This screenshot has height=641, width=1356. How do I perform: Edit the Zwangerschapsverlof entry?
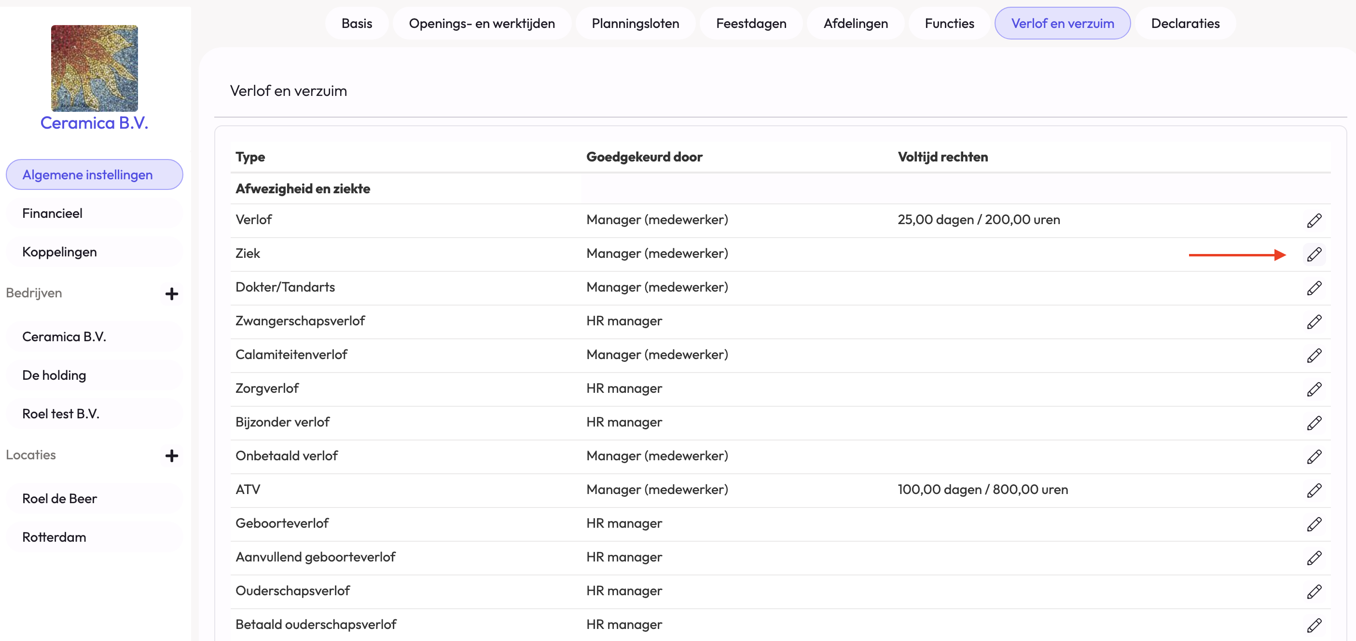[x=1314, y=321]
